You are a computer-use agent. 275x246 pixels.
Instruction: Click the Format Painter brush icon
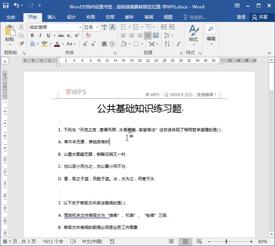[x=21, y=44]
